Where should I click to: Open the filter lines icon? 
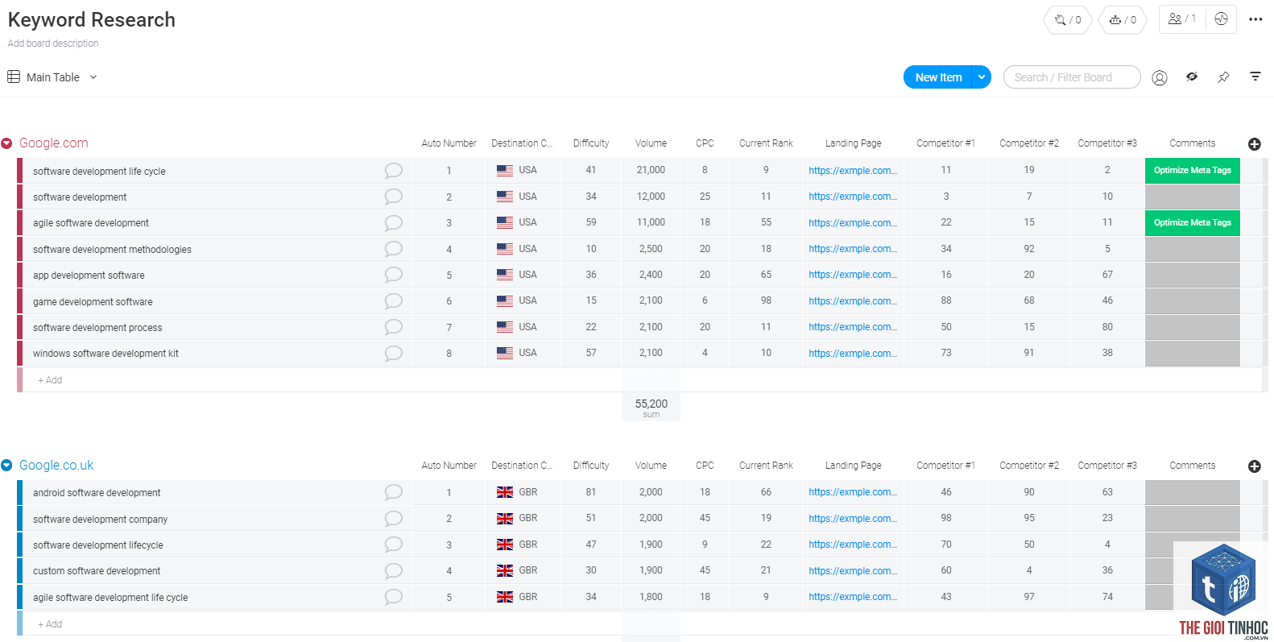1255,77
